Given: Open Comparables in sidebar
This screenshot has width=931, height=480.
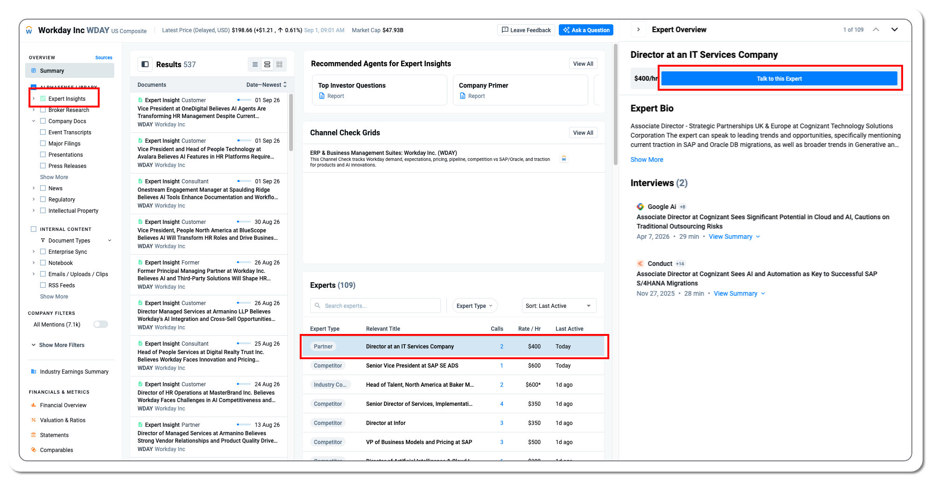Looking at the screenshot, I should [57, 450].
